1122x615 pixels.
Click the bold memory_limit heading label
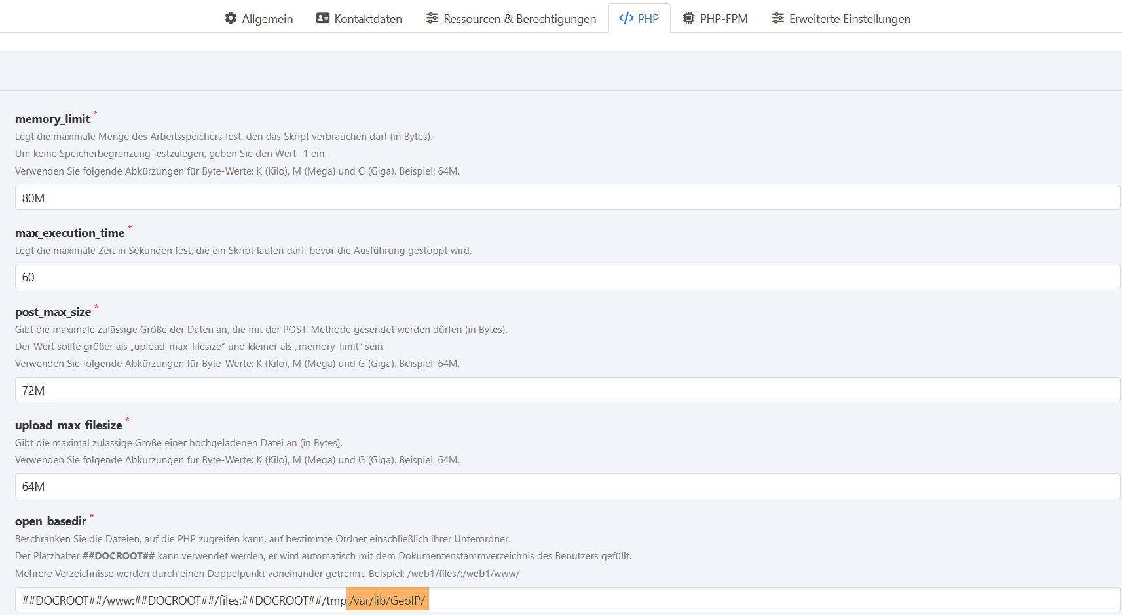(x=52, y=119)
